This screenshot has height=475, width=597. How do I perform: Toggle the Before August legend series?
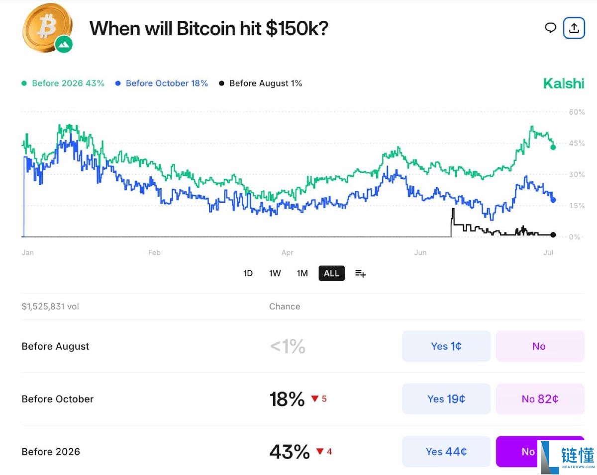coord(261,83)
